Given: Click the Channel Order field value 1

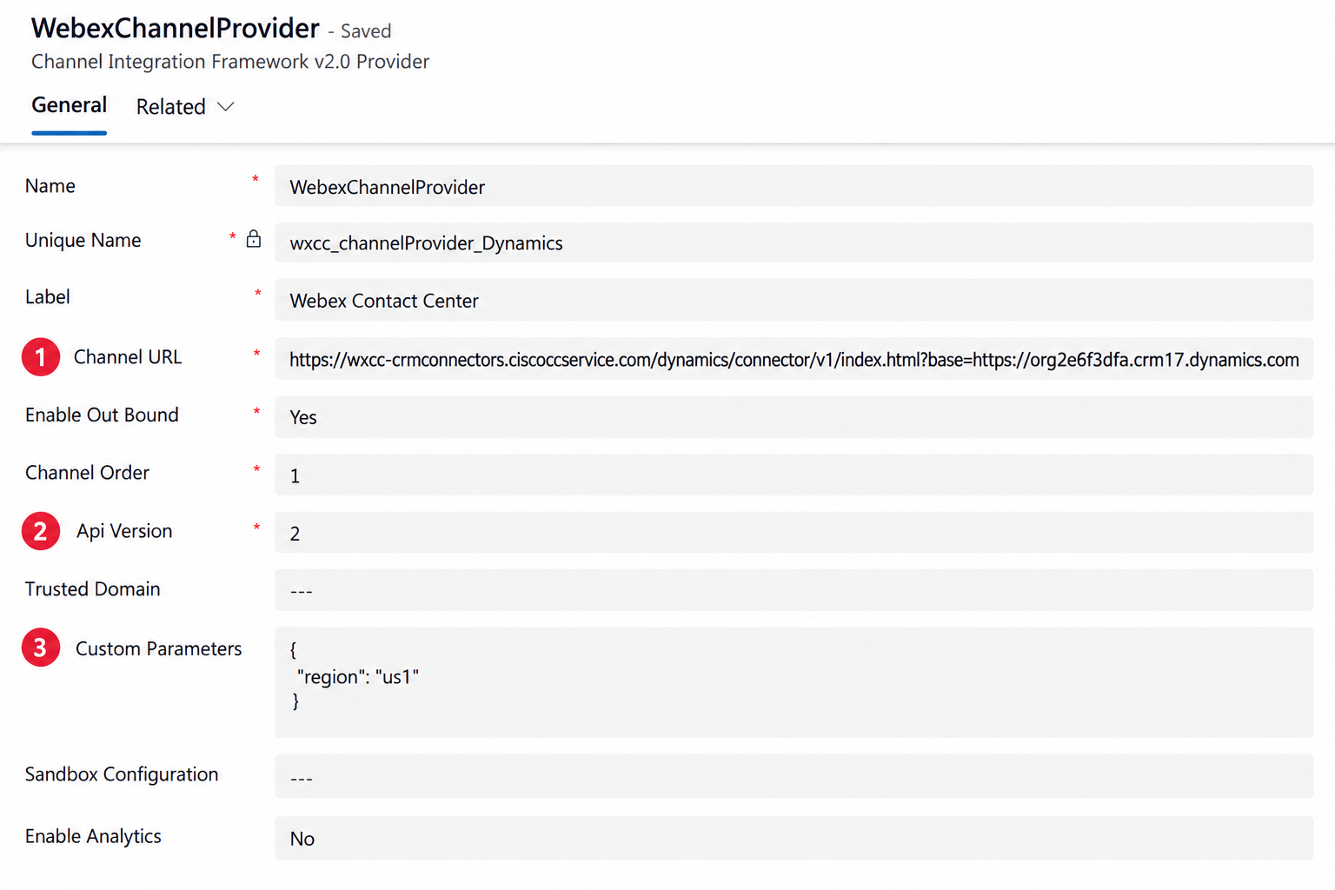Looking at the screenshot, I should click(x=794, y=475).
